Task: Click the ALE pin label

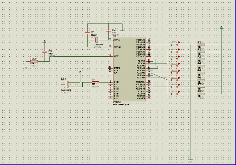Action: click(116, 70)
